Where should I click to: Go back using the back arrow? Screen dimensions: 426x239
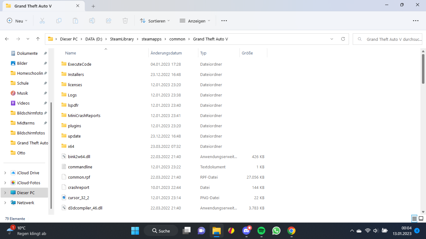7,39
